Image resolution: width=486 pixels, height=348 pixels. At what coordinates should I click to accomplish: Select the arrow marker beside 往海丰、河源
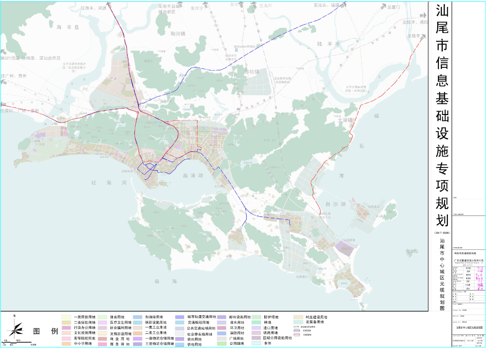pos(109,6)
